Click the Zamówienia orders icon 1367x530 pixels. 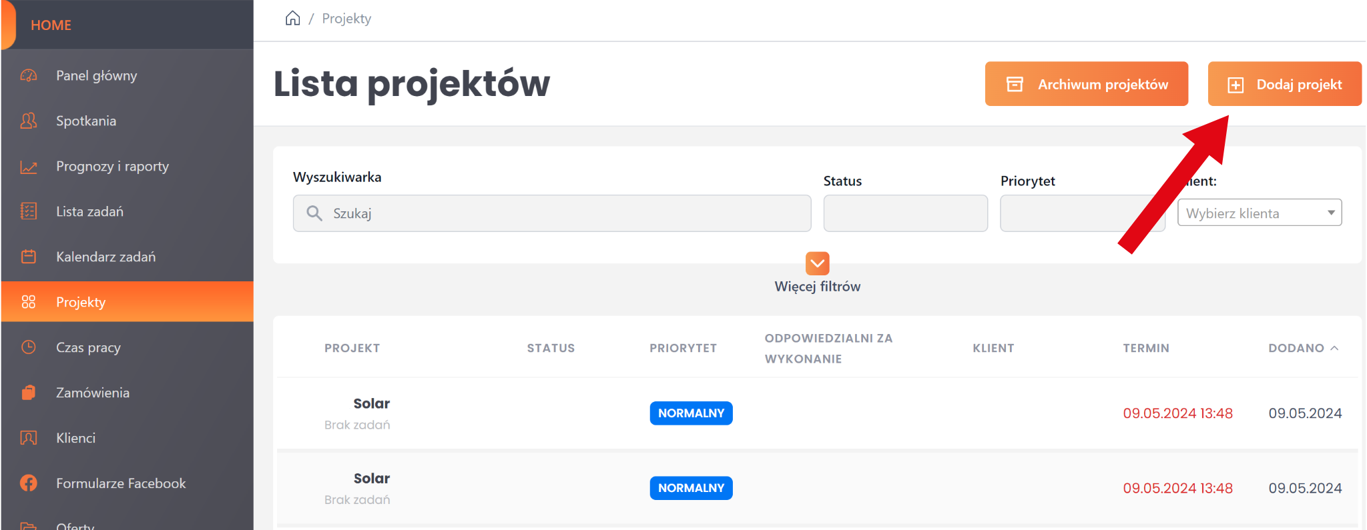[x=29, y=393]
